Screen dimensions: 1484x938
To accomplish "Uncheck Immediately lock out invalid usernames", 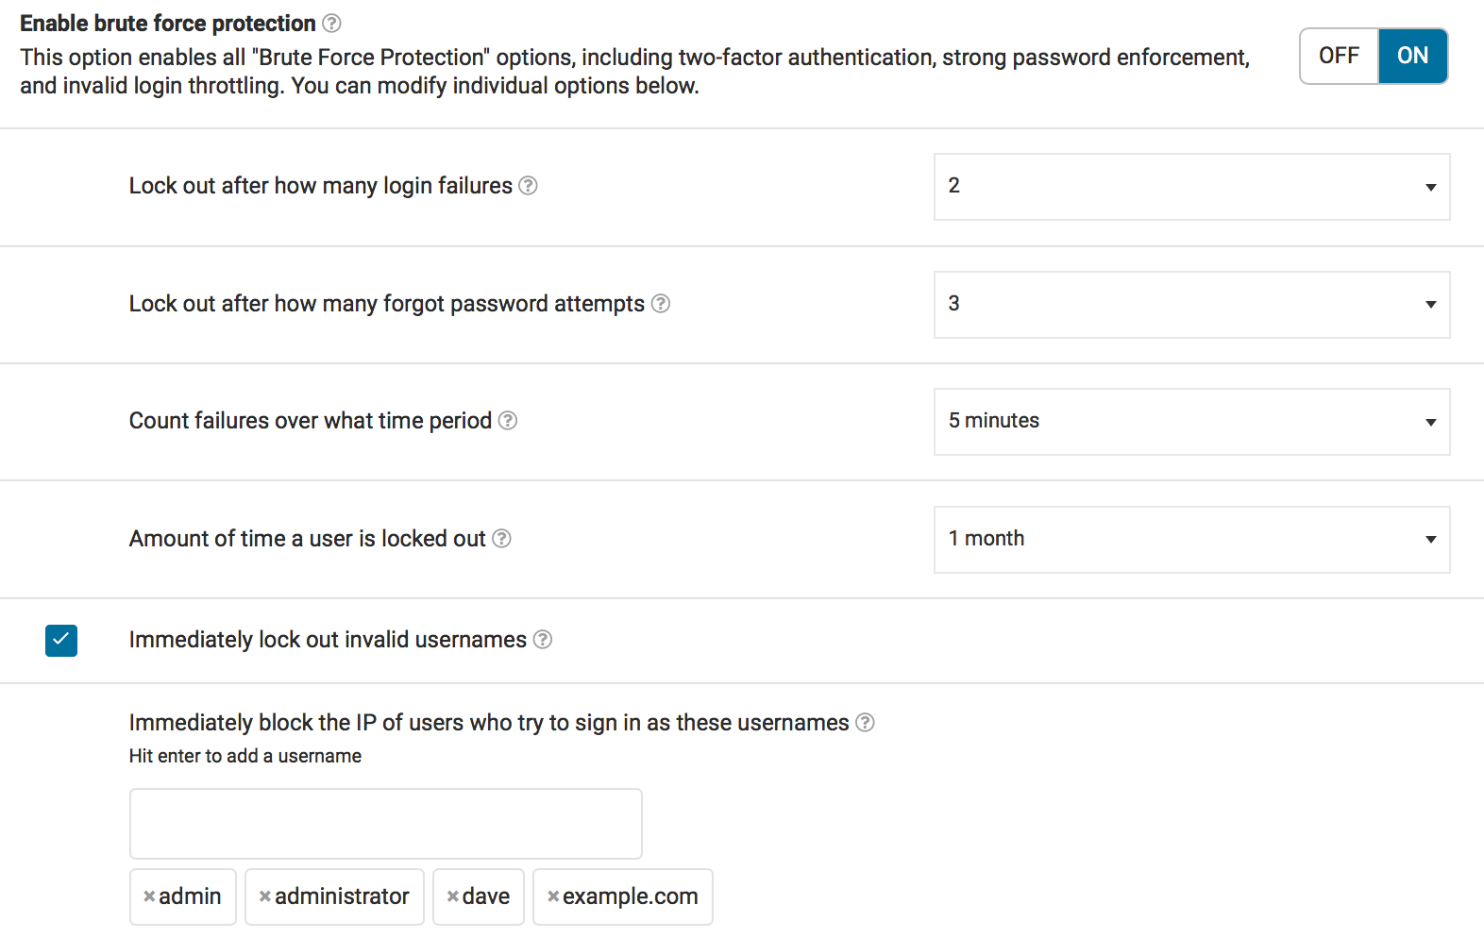I will pyautogui.click(x=61, y=641).
